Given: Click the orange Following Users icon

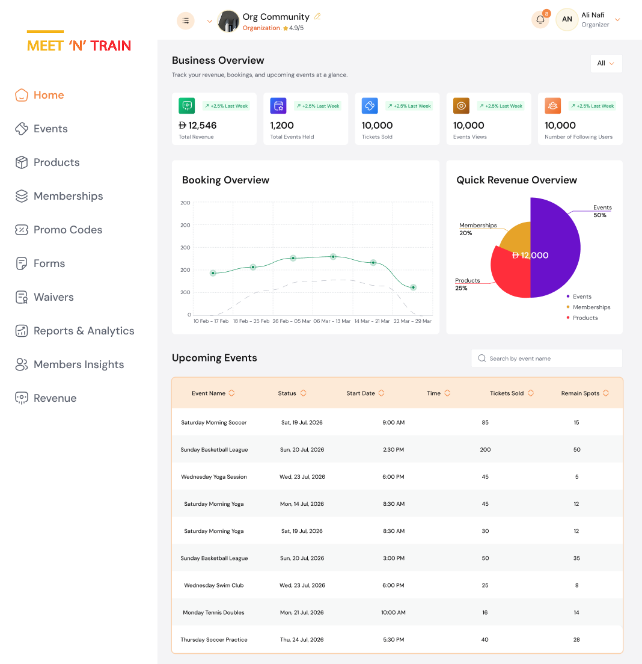Looking at the screenshot, I should pyautogui.click(x=552, y=106).
